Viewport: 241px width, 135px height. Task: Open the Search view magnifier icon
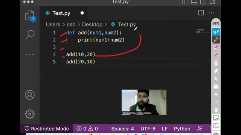coord(30,35)
